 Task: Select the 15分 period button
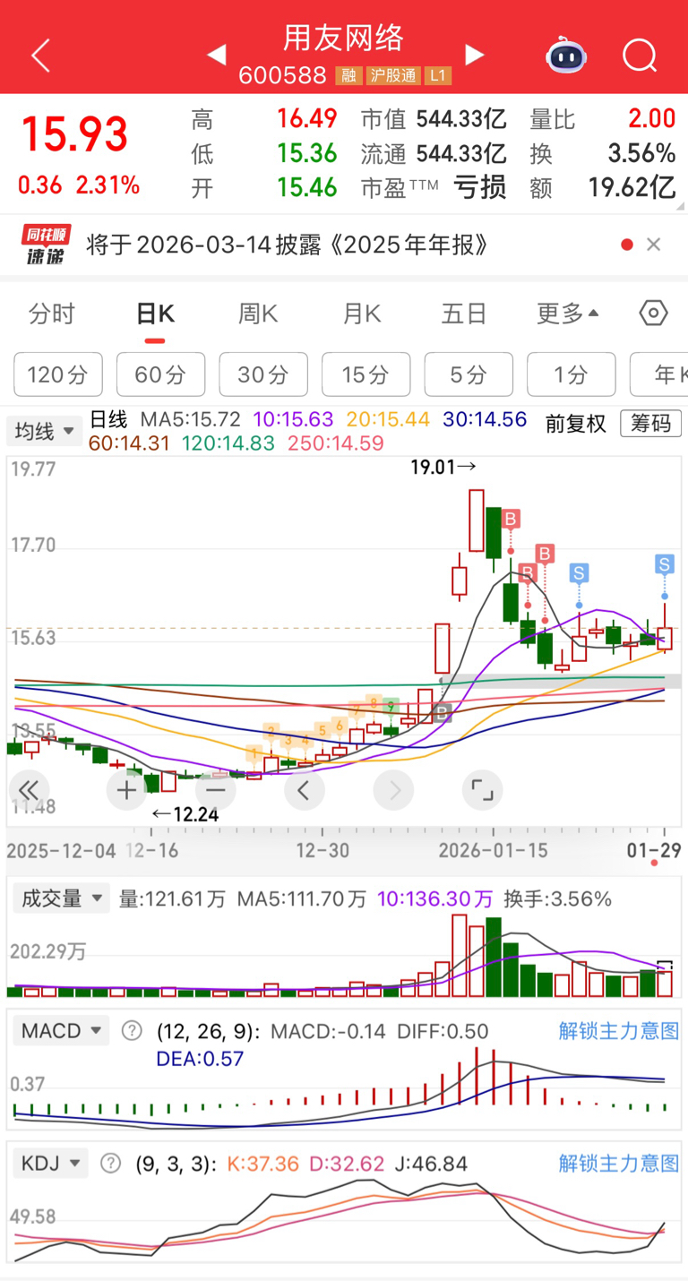tap(365, 374)
